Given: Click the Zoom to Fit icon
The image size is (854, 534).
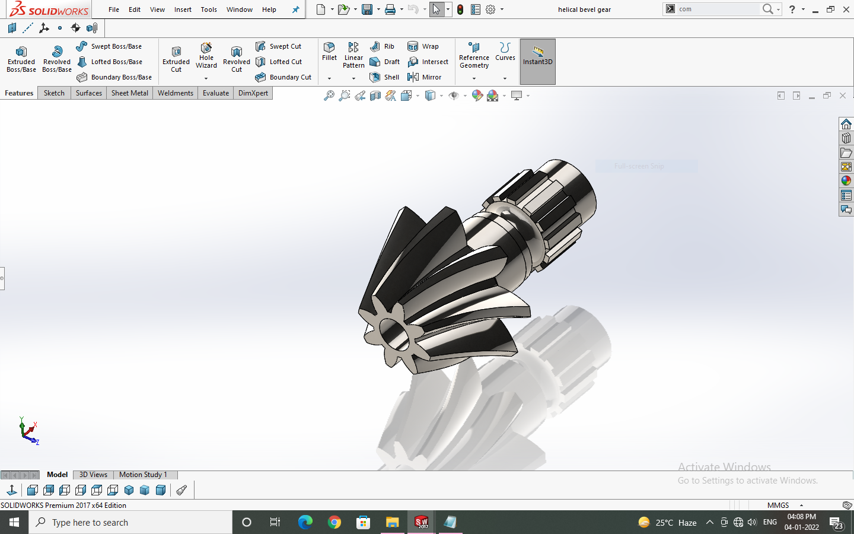Looking at the screenshot, I should click(329, 96).
